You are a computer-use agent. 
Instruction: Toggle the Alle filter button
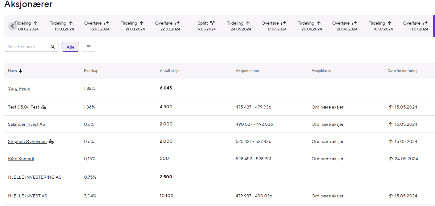[x=70, y=46]
